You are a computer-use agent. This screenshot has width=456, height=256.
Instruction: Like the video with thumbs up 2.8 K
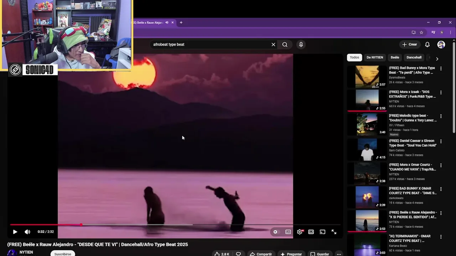click(222, 254)
